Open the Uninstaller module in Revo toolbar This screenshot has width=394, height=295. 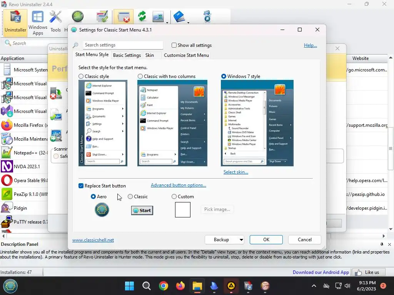(x=15, y=22)
